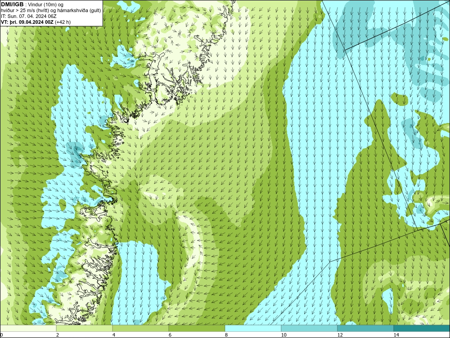Viewport: 450px width, 338px height.
Task: Click the 10–12 m/s cyan legend swatch
Action: [310, 328]
